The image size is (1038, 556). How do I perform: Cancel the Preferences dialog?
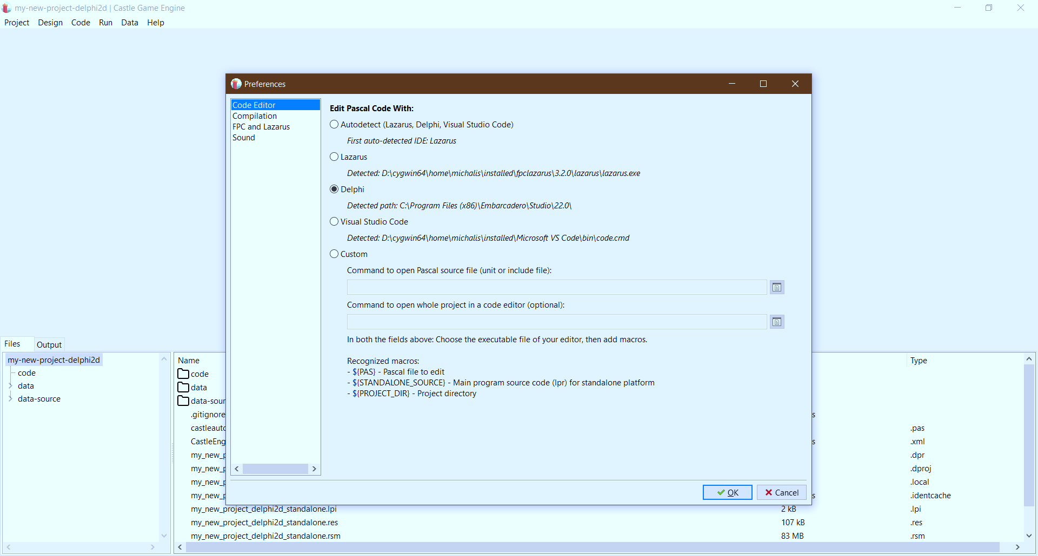click(782, 492)
